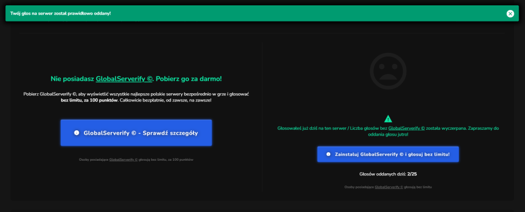Click info icon in Zainstaluj GlobalServerify button

coord(329,154)
